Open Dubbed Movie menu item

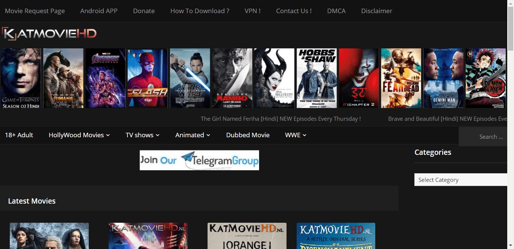tap(248, 135)
